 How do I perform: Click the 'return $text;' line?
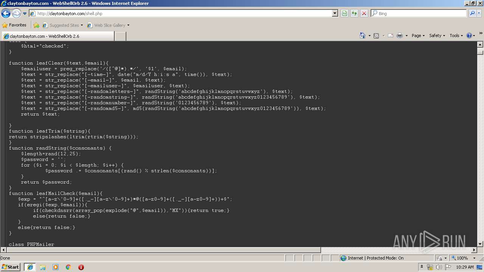pos(40,114)
